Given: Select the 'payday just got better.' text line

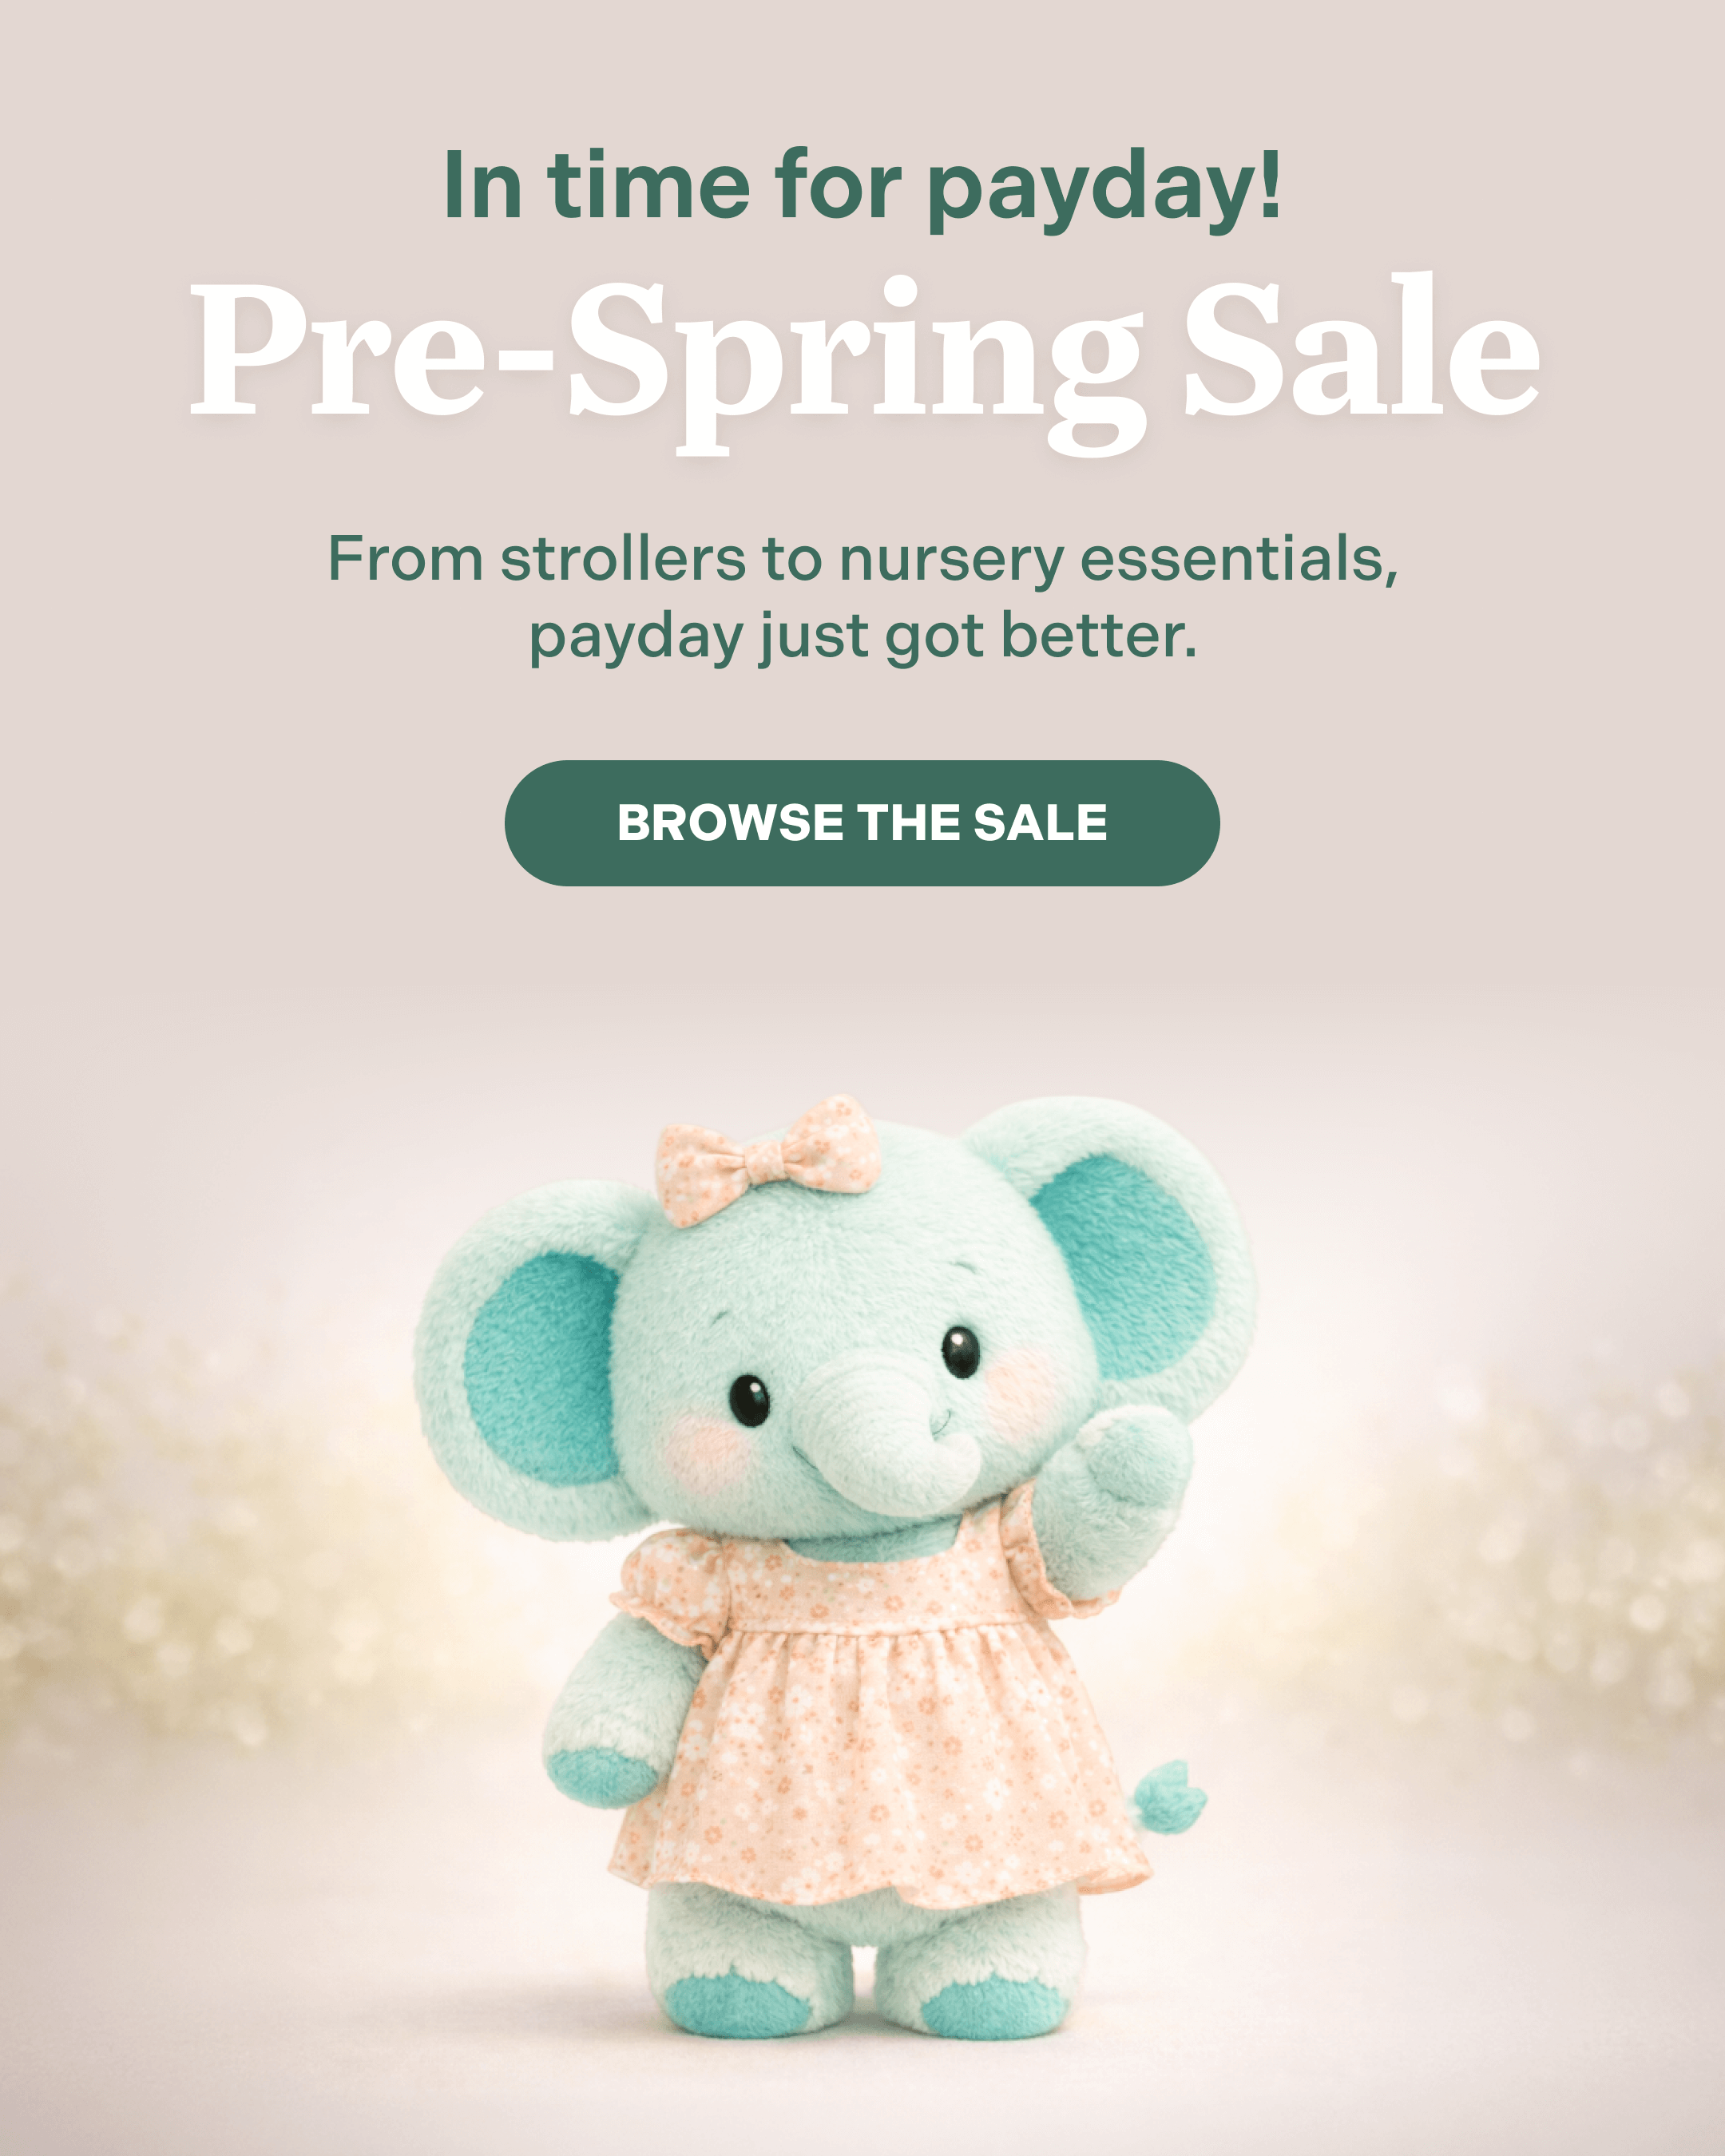Looking at the screenshot, I should [x=862, y=637].
